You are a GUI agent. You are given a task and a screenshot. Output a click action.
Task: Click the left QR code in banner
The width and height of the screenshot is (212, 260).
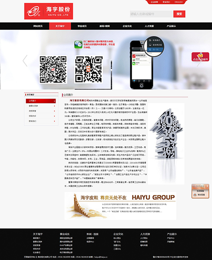click(x=53, y=69)
